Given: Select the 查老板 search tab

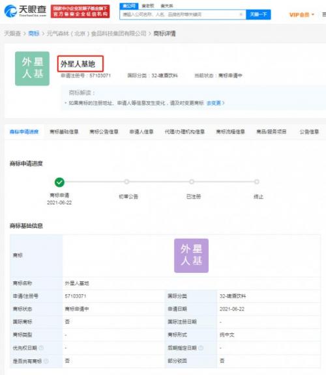Looking at the screenshot, I should tap(148, 6).
